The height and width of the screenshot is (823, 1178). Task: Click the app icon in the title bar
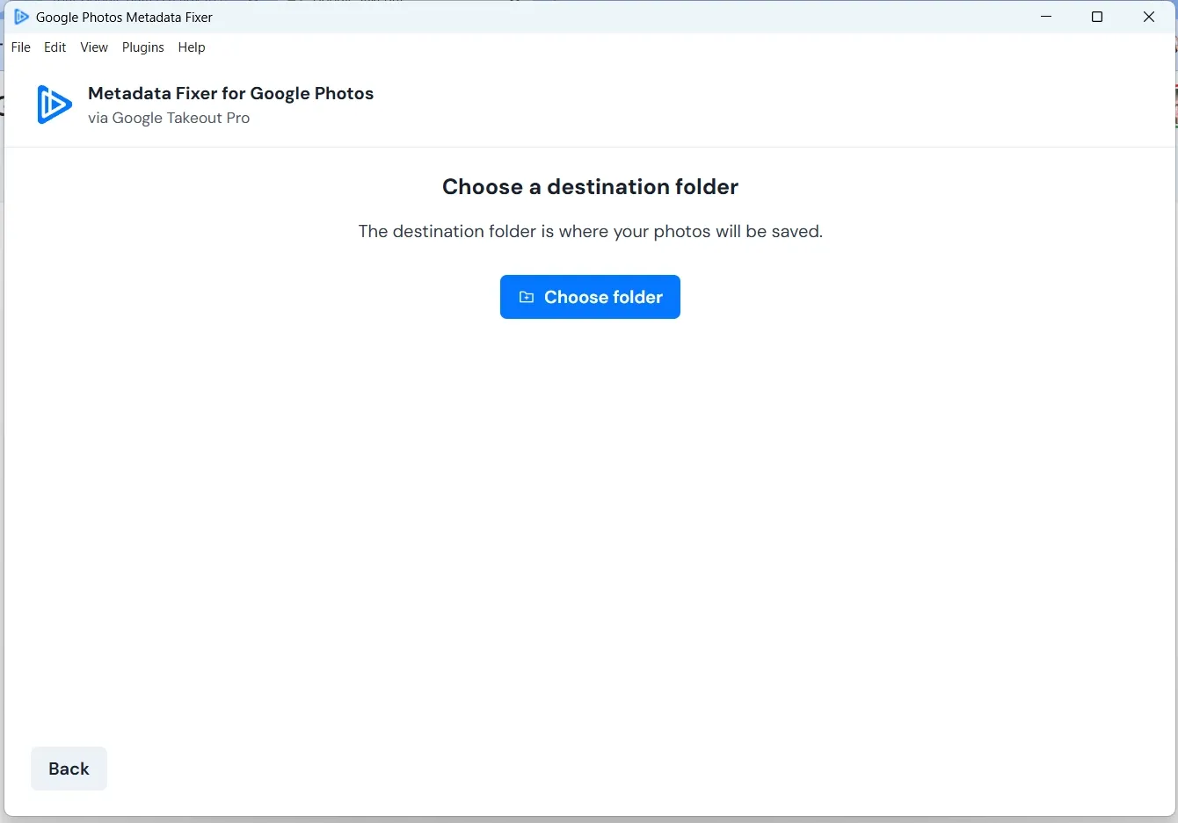tap(21, 17)
